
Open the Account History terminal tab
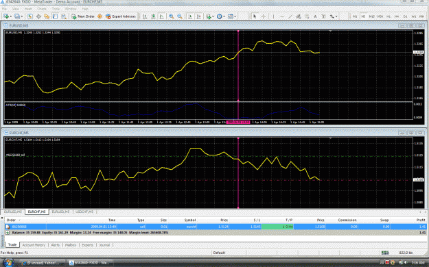click(x=34, y=245)
